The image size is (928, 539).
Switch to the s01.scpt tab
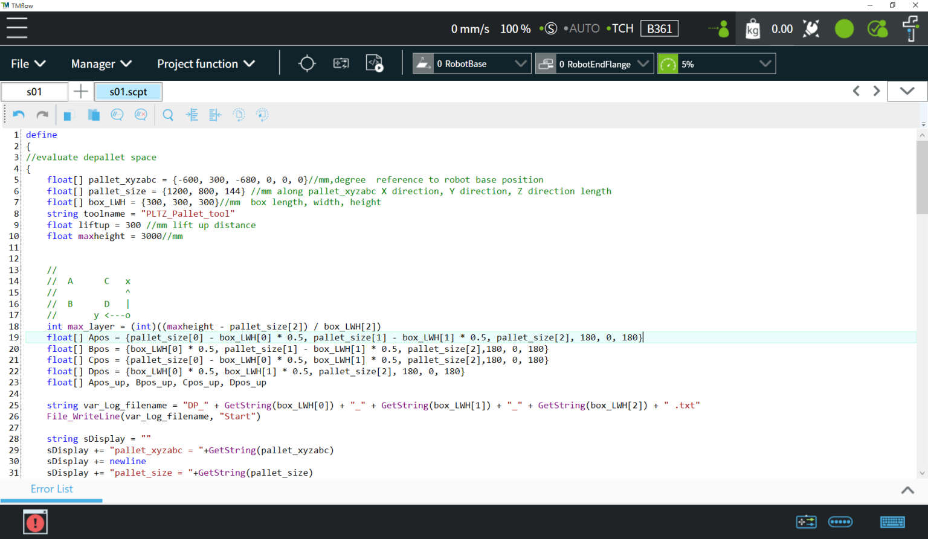[x=128, y=91]
